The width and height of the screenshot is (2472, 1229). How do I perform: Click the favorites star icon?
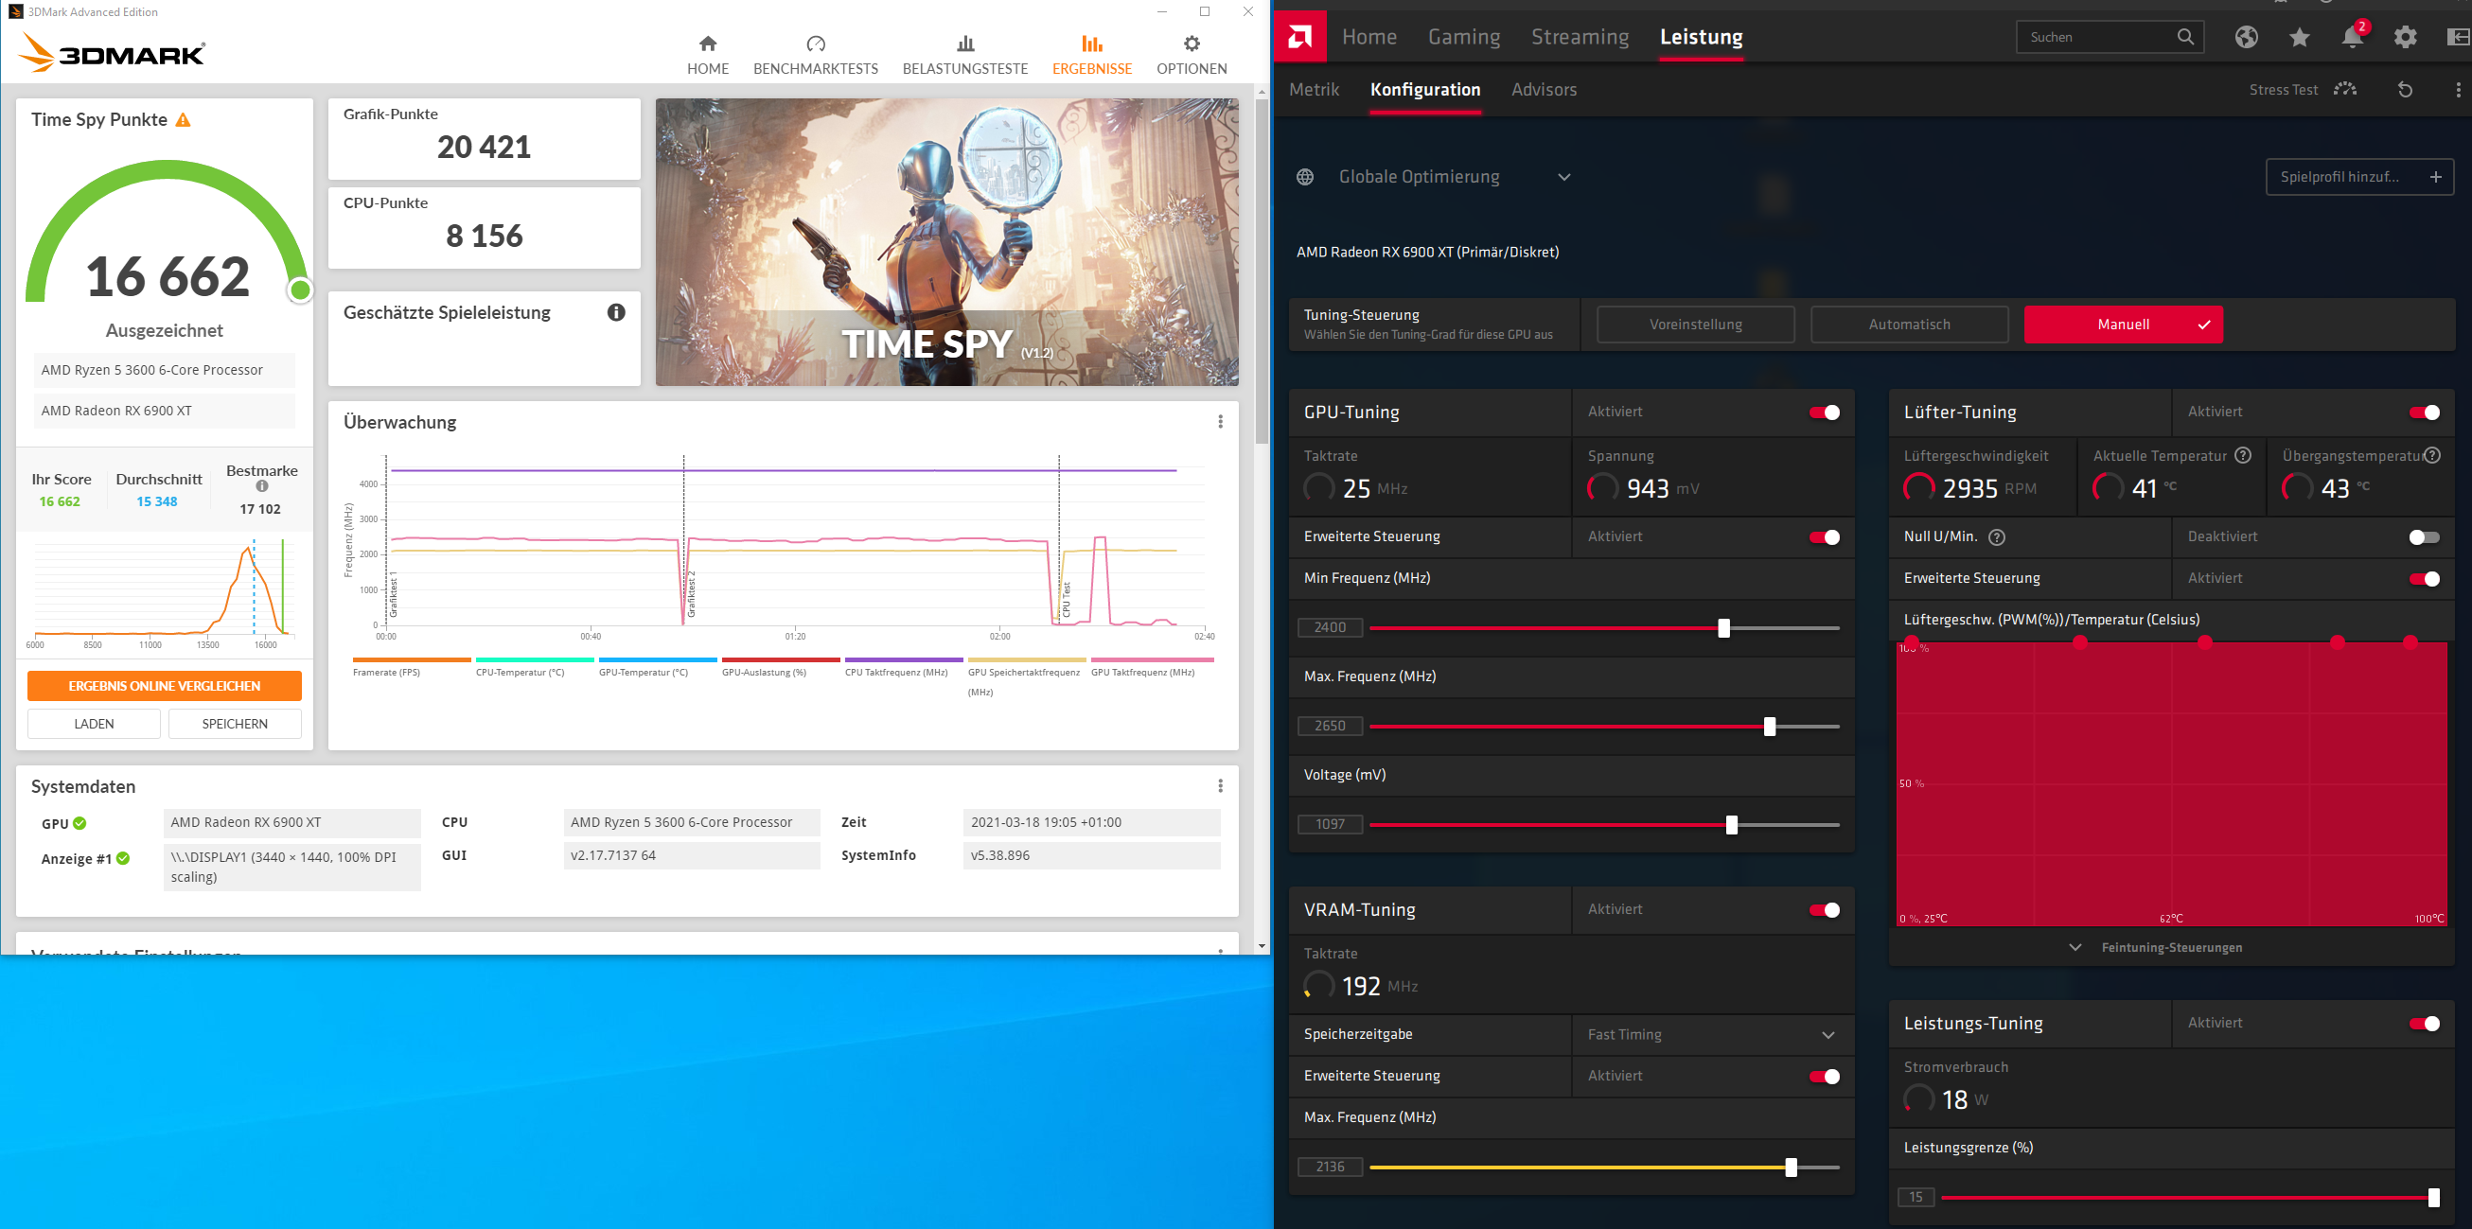pos(2299,38)
